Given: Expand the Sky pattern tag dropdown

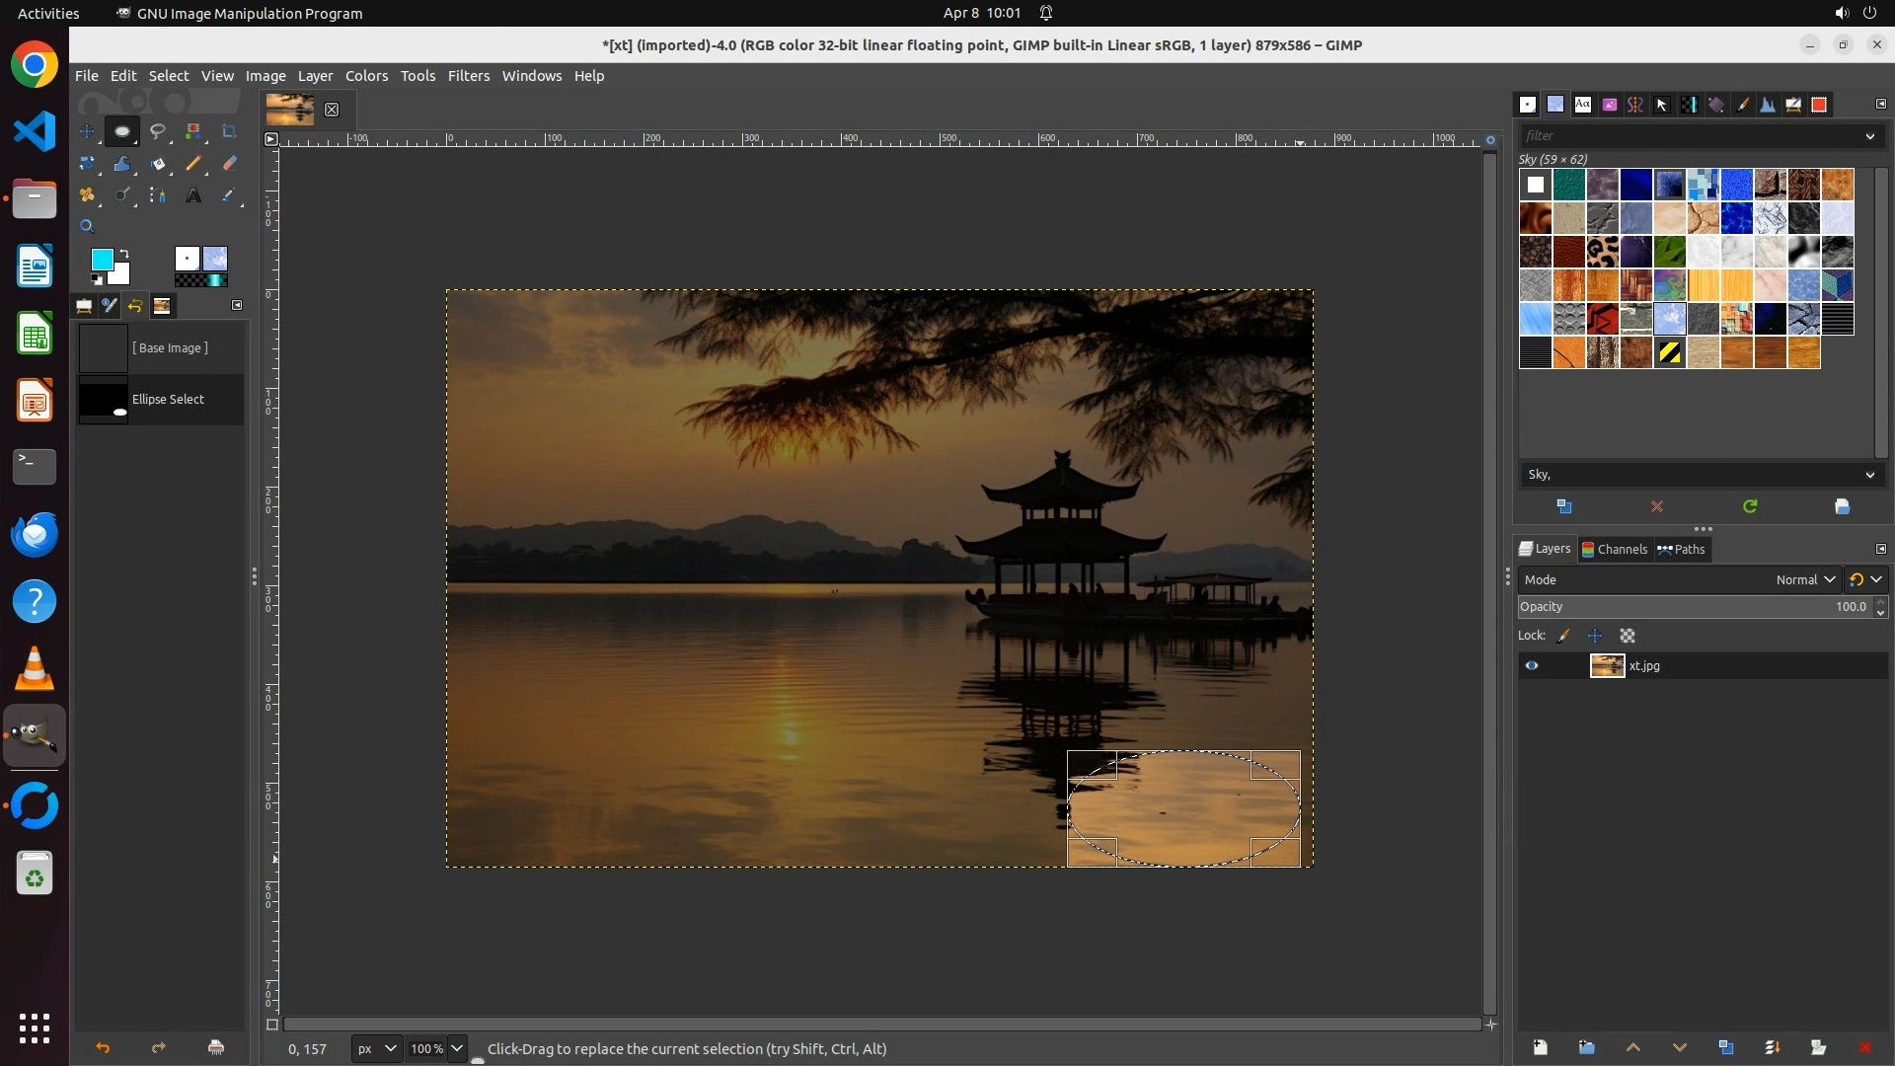Looking at the screenshot, I should point(1869,475).
